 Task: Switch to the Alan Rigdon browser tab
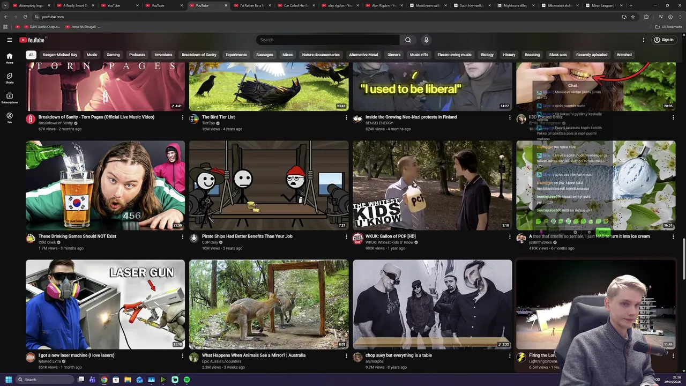tap(384, 5)
